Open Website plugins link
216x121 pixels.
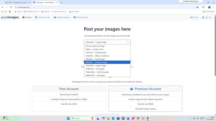pos(62,17)
